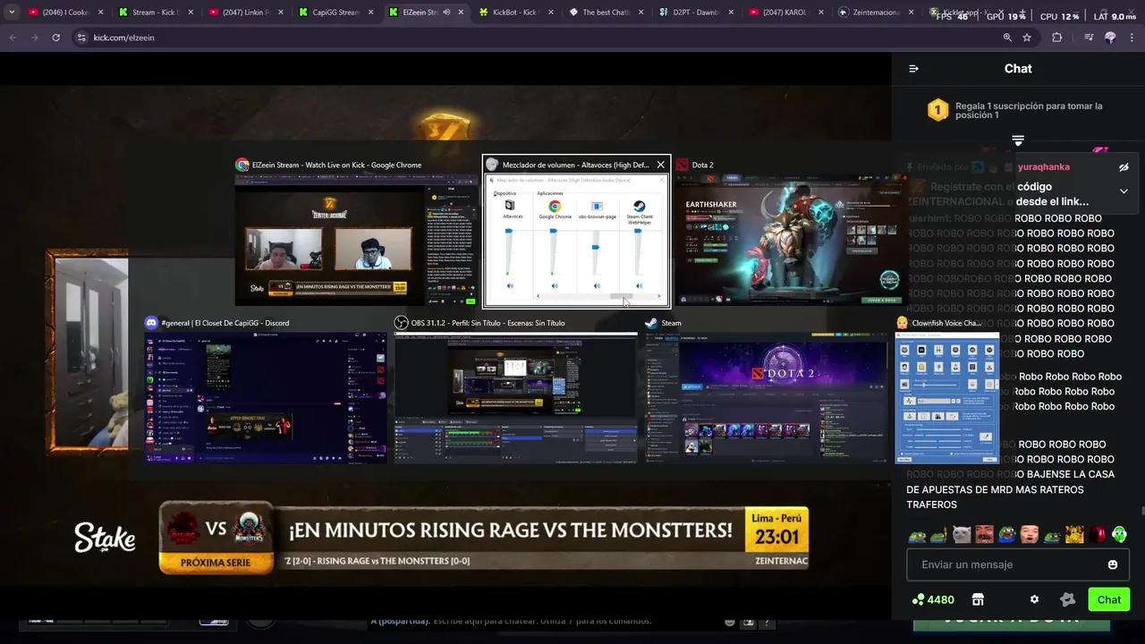1145x644 pixels.
Task: Hide the pinned message with the crossed-eye icon
Action: [1124, 167]
